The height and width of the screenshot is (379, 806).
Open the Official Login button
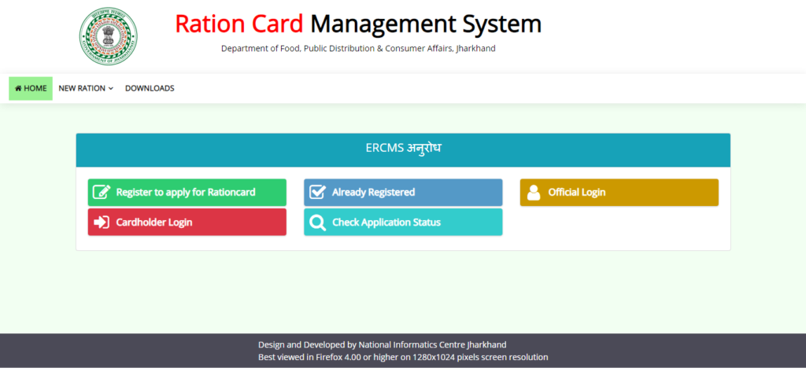[619, 193]
